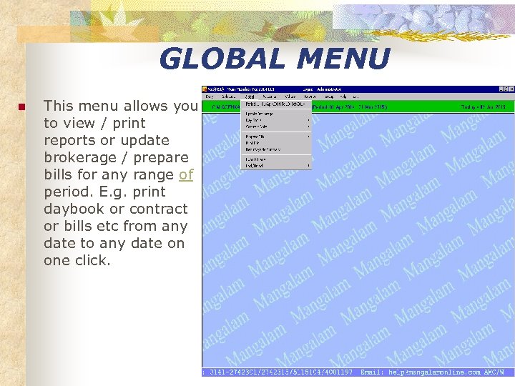The width and height of the screenshot is (515, 386).
Task: Open the first menu-bar item, left of Global
Action: pos(209,96)
